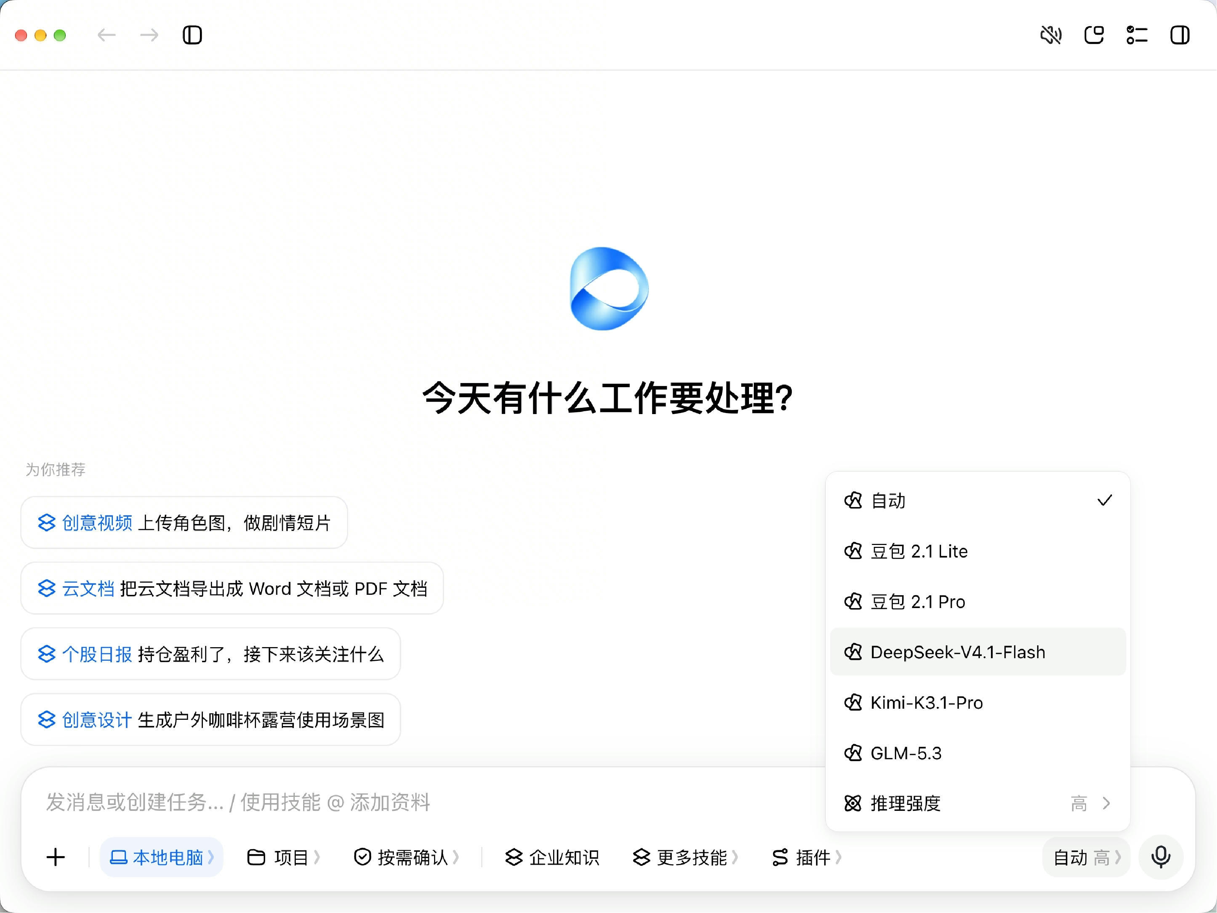1217x913 pixels.
Task: Click 个股日报 持仓盈利 suggestion
Action: 211,654
